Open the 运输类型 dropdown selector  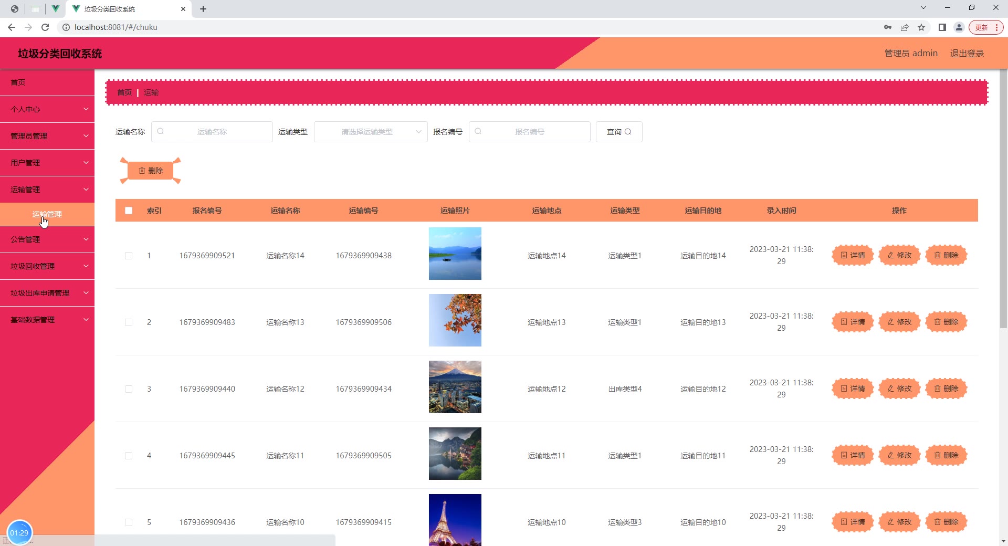pyautogui.click(x=371, y=132)
